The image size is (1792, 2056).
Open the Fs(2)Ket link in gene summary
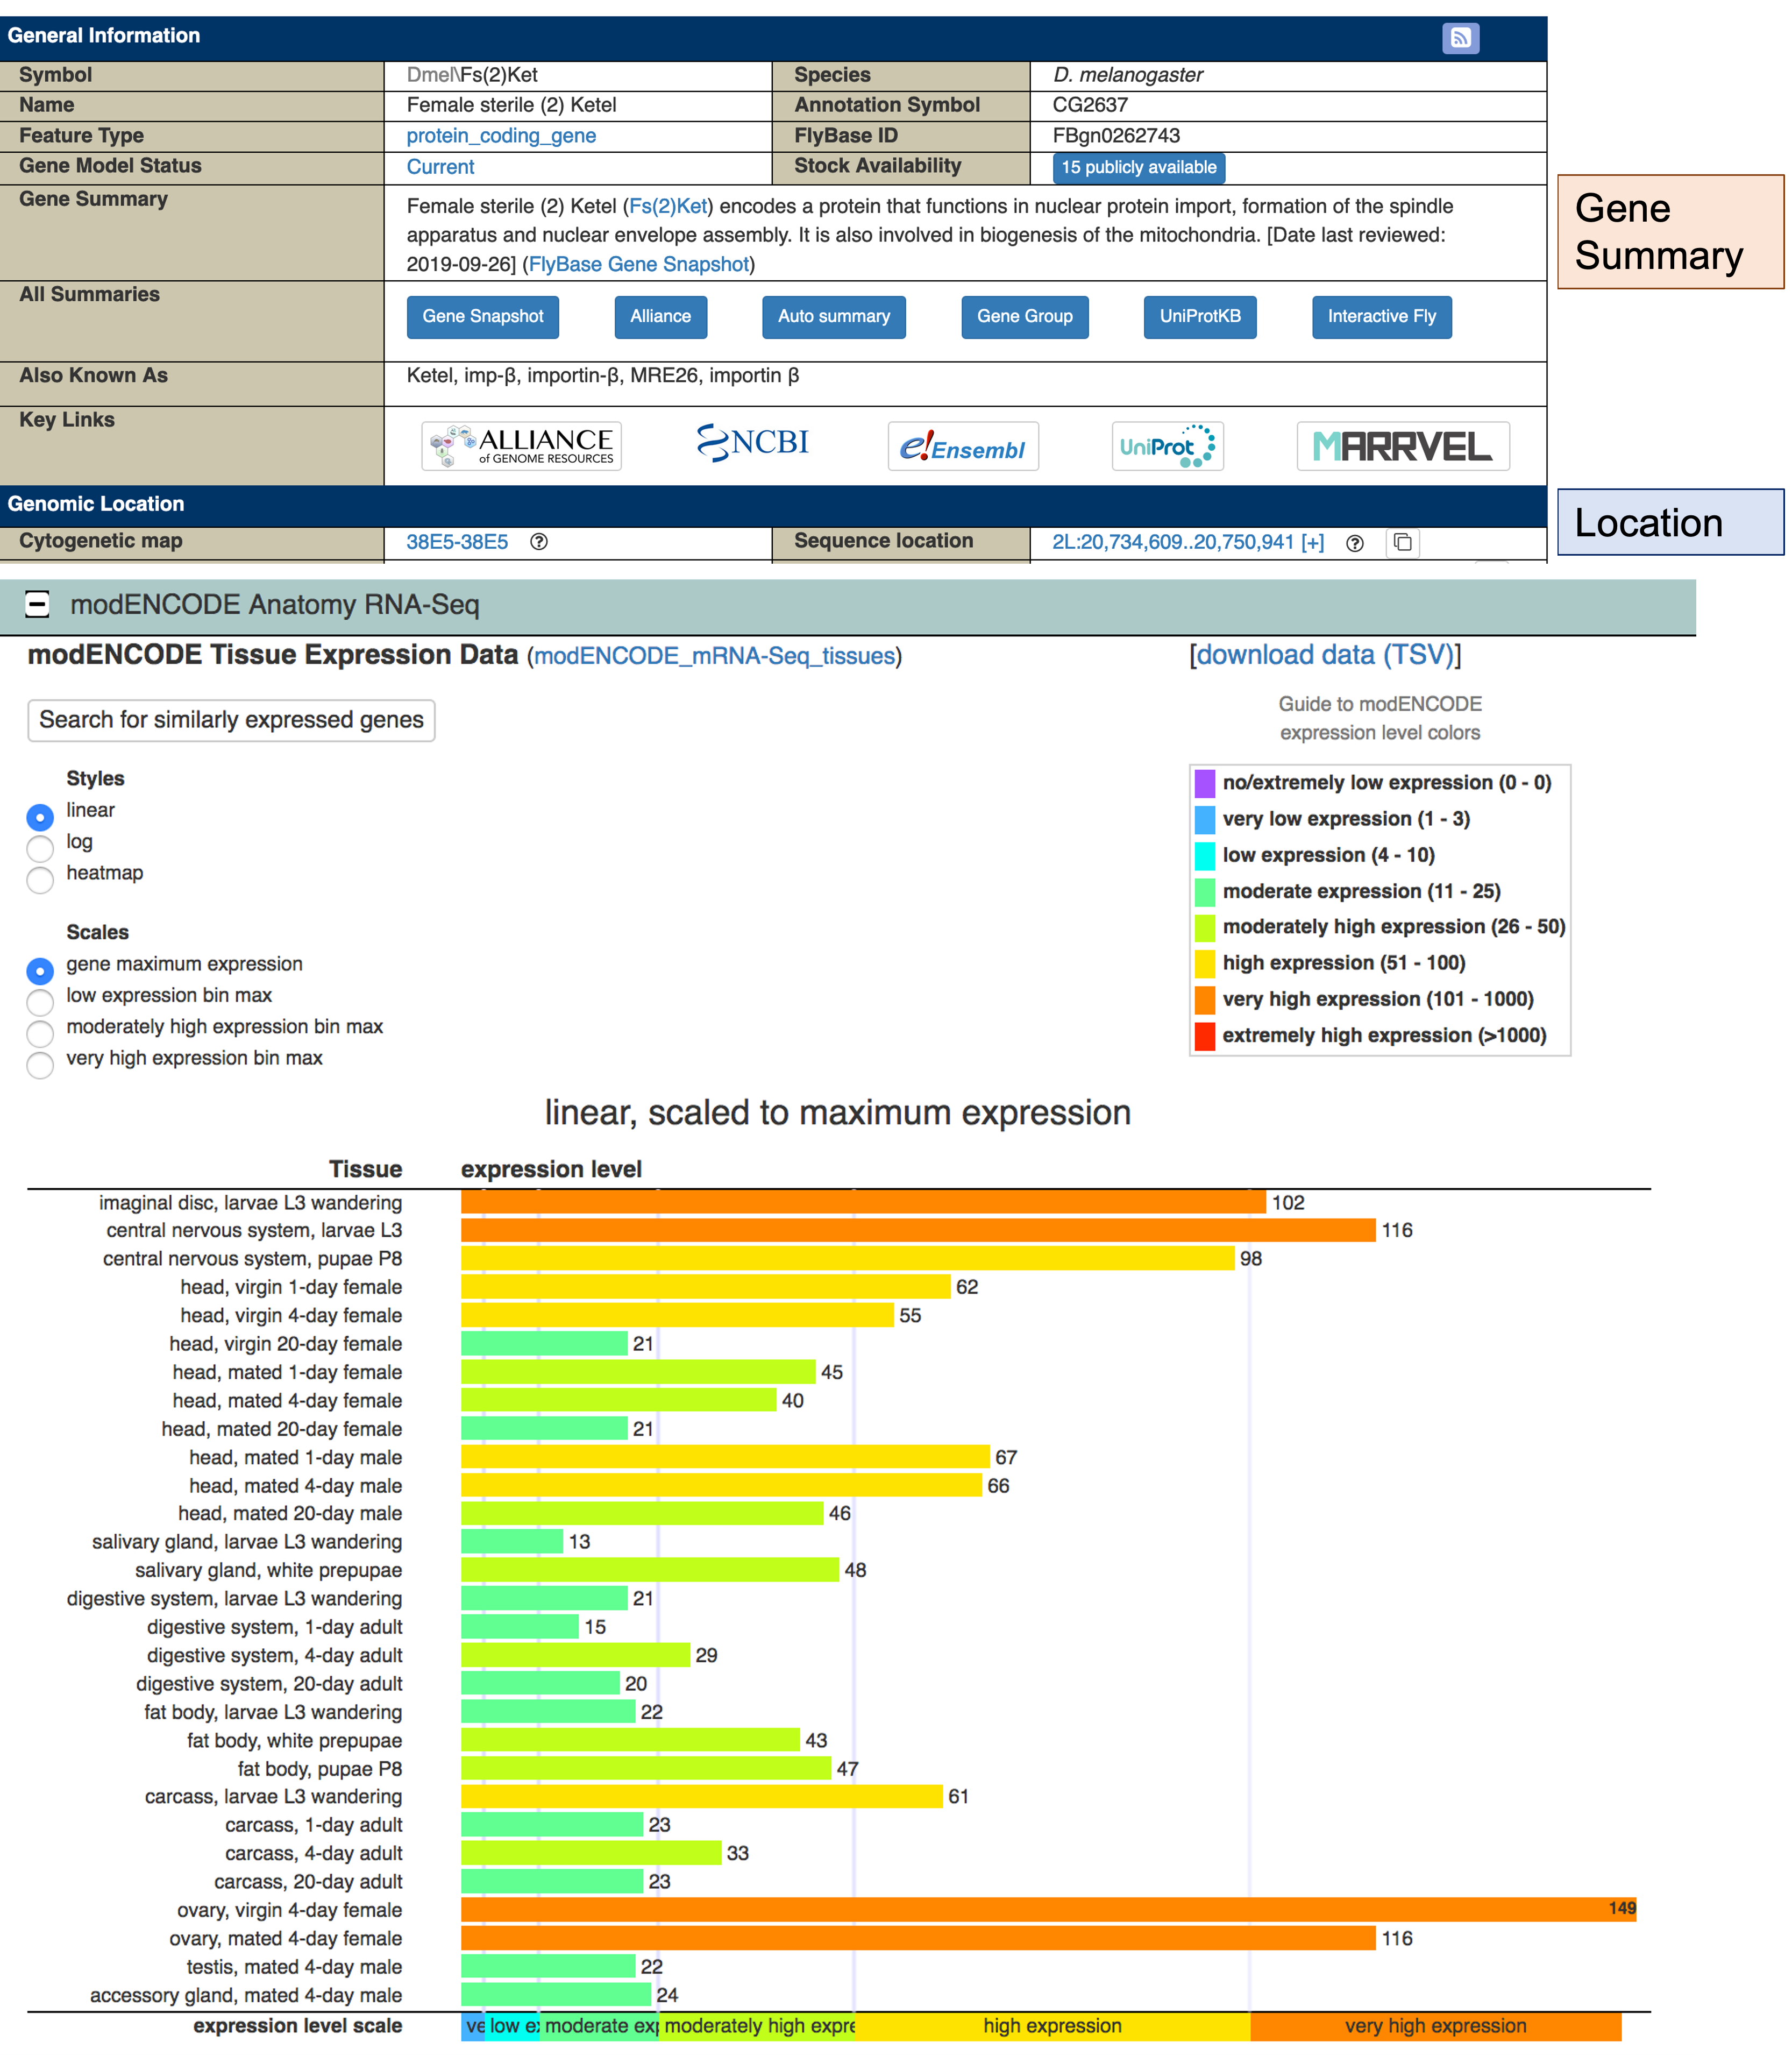(668, 206)
